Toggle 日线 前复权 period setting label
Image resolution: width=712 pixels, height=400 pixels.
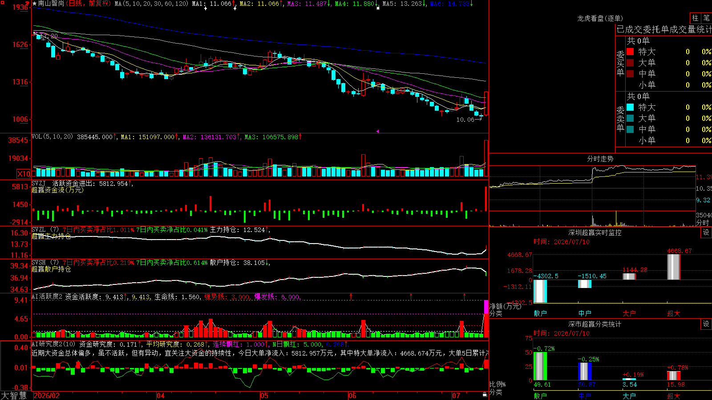(89, 4)
